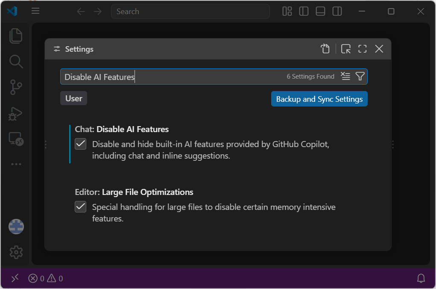Image resolution: width=436 pixels, height=289 pixels.
Task: Open the notifications bell
Action: tap(421, 278)
